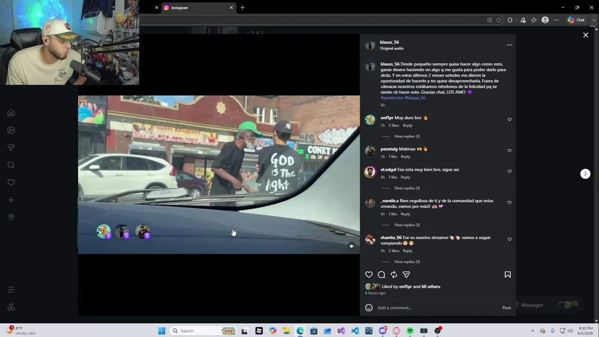Open Instagram Search in the sidebar
This screenshot has height=337, width=599.
(x=11, y=165)
